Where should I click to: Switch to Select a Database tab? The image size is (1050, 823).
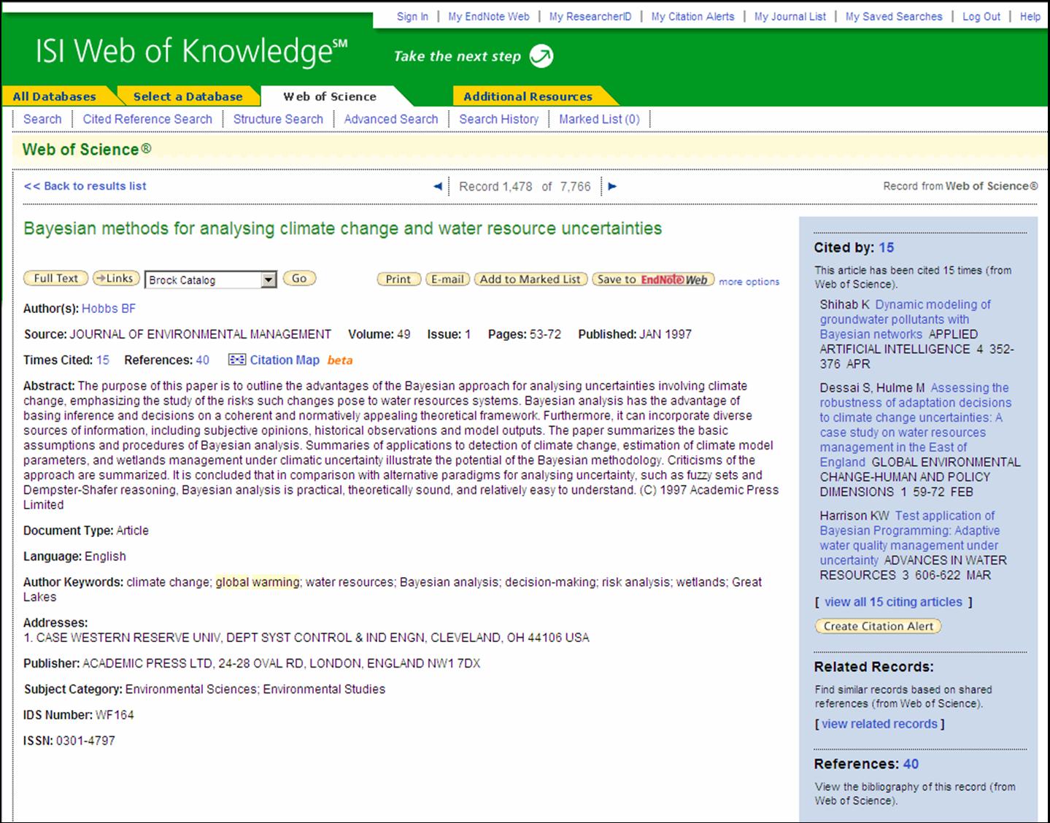(188, 96)
